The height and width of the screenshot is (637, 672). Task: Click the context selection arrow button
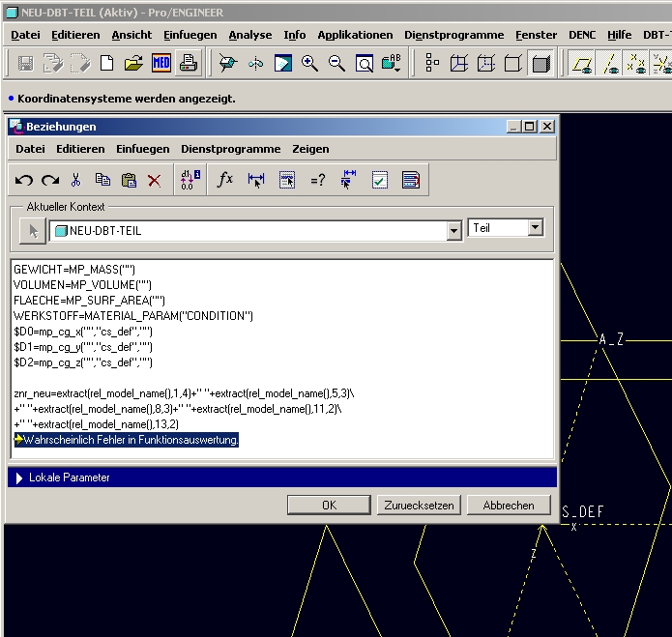pos(33,231)
